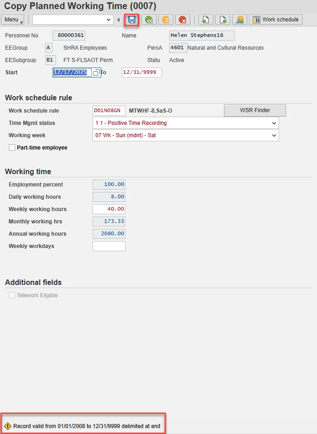Click the Start date field
317x434 pixels.
point(73,72)
